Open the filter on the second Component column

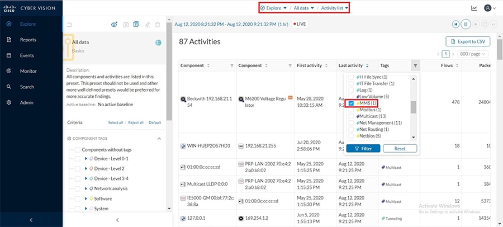290,65
